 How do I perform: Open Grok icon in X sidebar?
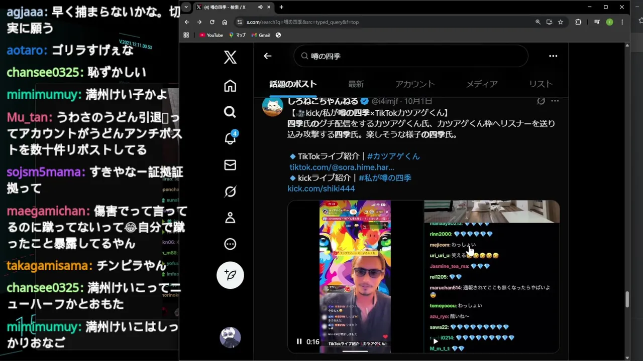pos(230,191)
